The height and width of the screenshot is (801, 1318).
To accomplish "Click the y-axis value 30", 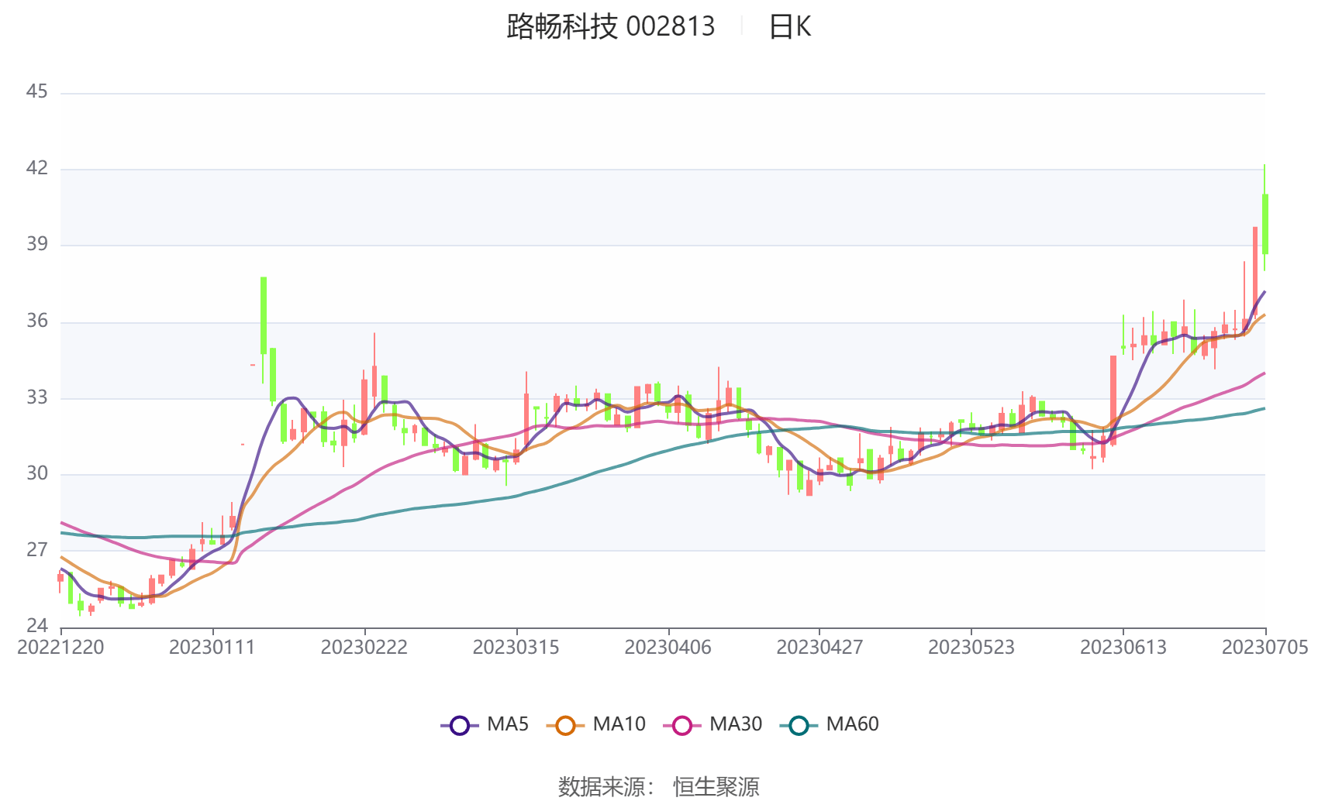I will coord(36,473).
